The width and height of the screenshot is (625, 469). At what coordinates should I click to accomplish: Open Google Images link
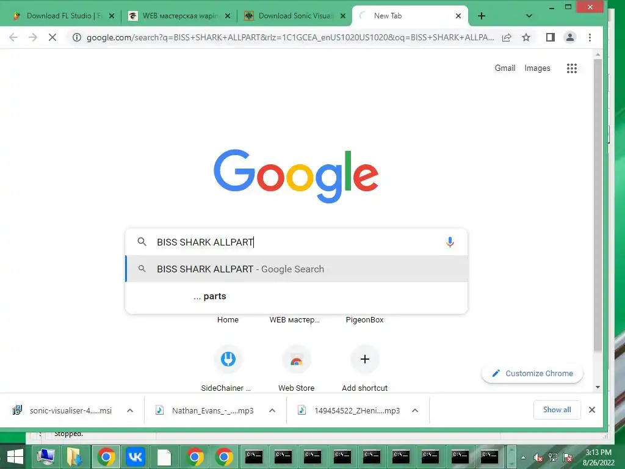pos(537,68)
